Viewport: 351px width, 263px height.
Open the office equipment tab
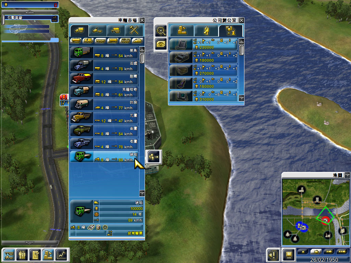click(231, 30)
